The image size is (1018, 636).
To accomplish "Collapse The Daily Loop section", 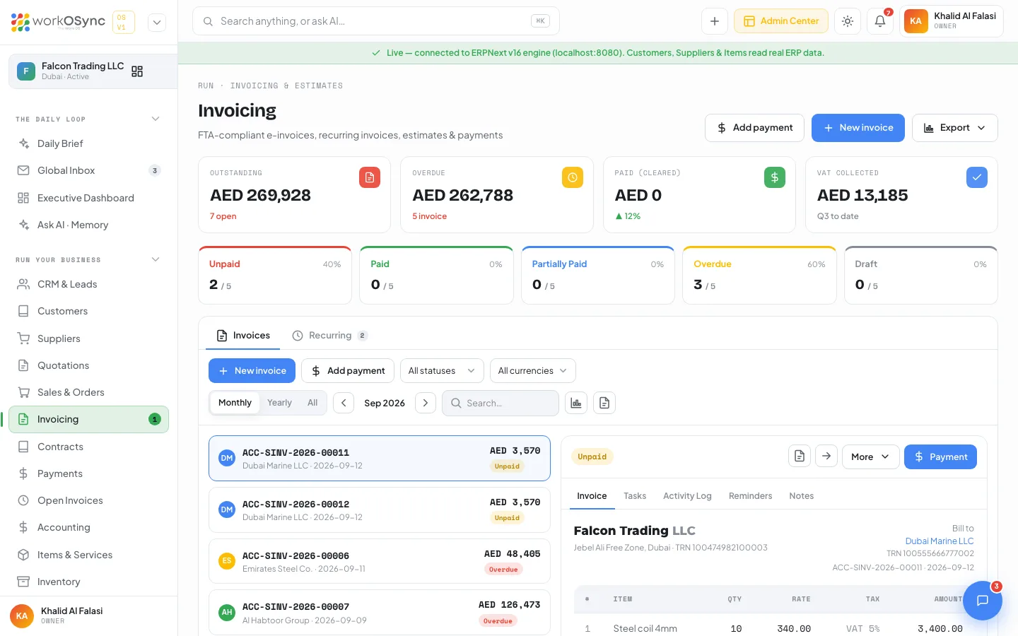I will click(x=156, y=119).
